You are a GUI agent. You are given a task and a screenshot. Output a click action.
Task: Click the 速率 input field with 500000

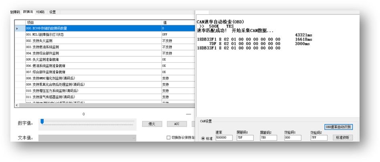click(x=224, y=138)
